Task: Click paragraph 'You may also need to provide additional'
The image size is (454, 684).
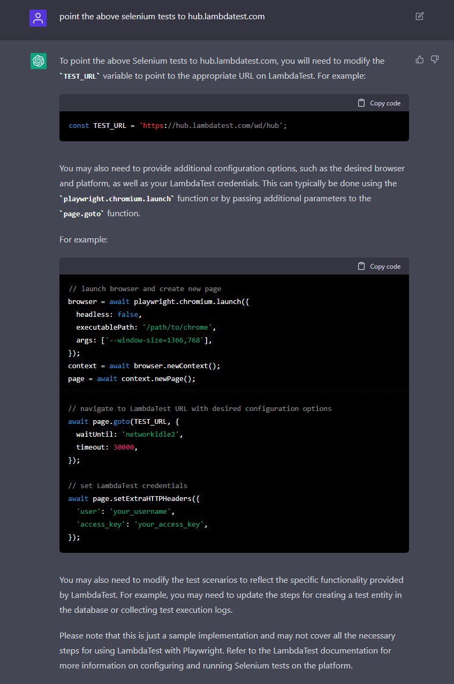Action: point(232,191)
